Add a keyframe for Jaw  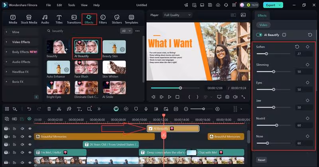point(307,101)
